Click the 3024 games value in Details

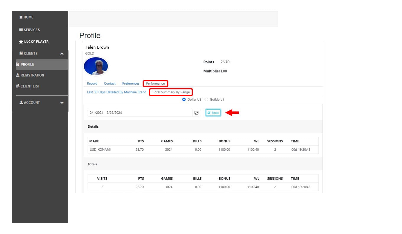pyautogui.click(x=169, y=150)
